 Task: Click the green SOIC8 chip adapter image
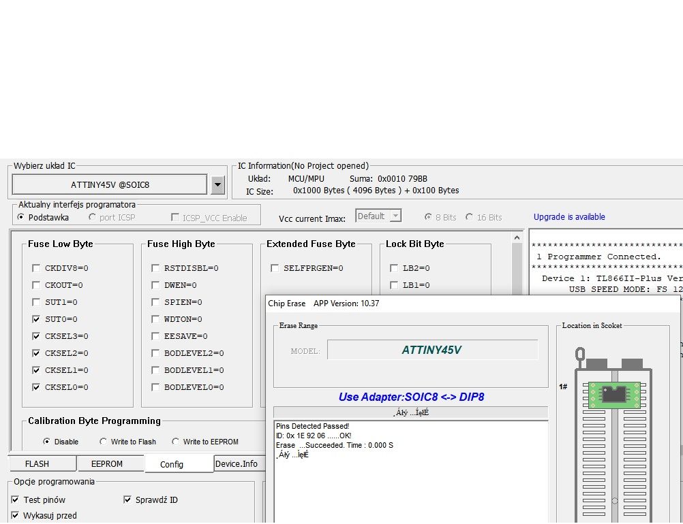tap(614, 393)
